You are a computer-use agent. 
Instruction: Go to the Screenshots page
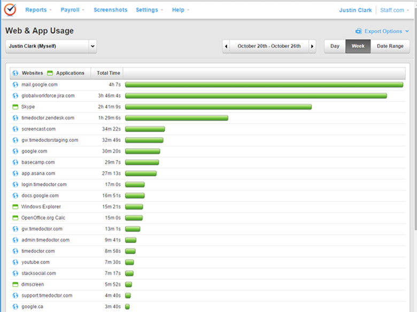pyautogui.click(x=110, y=10)
